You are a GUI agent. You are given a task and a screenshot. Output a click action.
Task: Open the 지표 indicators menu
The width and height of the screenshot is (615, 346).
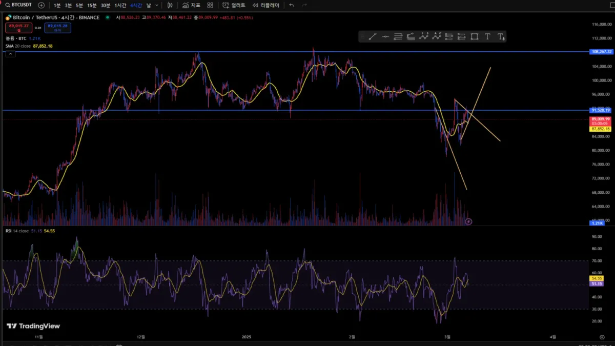192,5
